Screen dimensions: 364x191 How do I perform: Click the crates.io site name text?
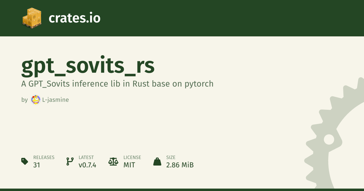point(74,18)
